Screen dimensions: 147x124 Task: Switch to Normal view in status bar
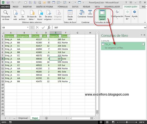click(x=101, y=122)
